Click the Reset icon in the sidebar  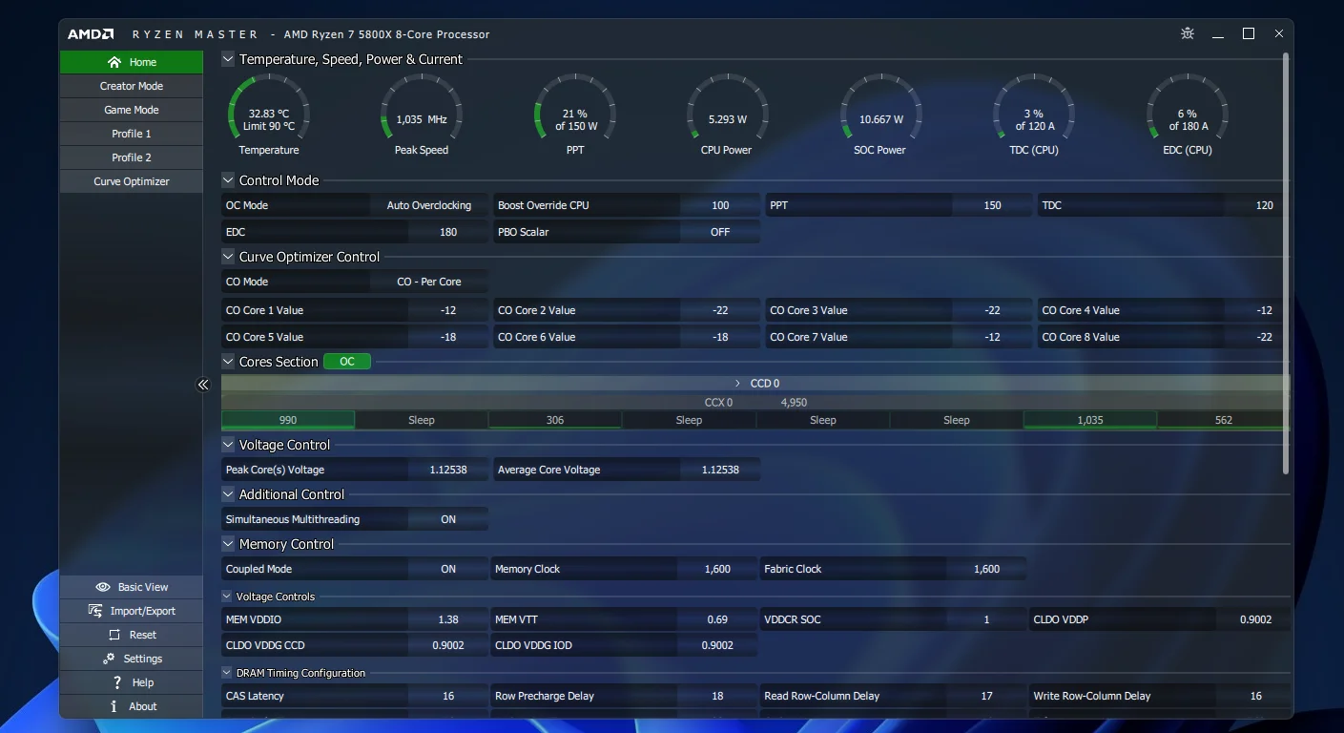tap(114, 635)
